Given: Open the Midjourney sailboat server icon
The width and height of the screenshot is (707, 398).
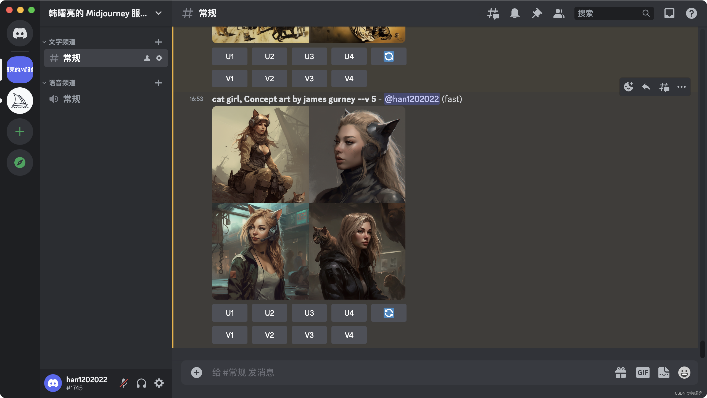Looking at the screenshot, I should click(x=20, y=101).
